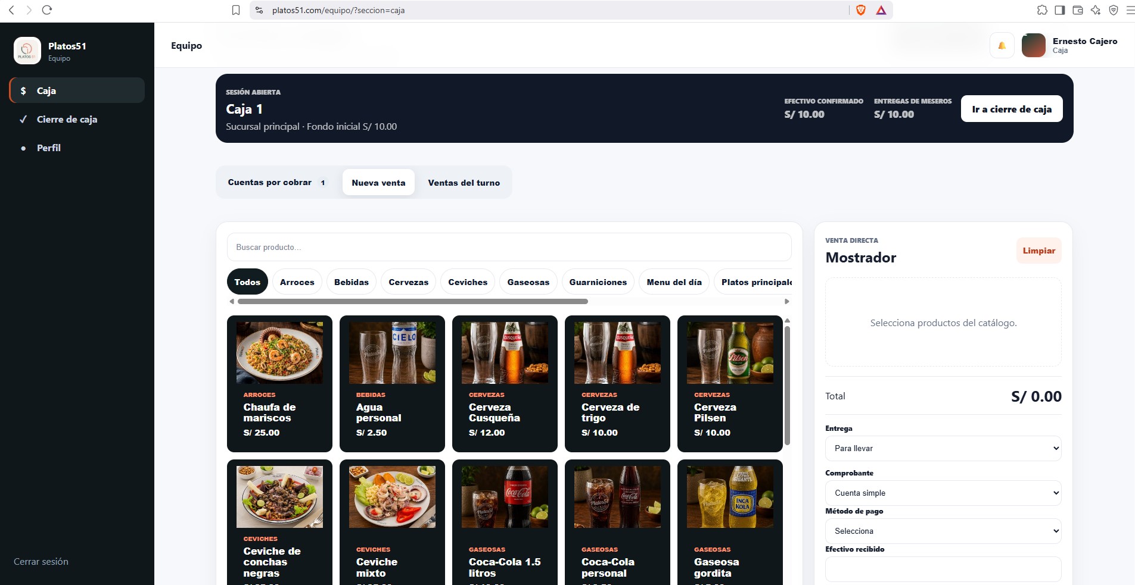Click the browser address bar URL

[x=338, y=10]
